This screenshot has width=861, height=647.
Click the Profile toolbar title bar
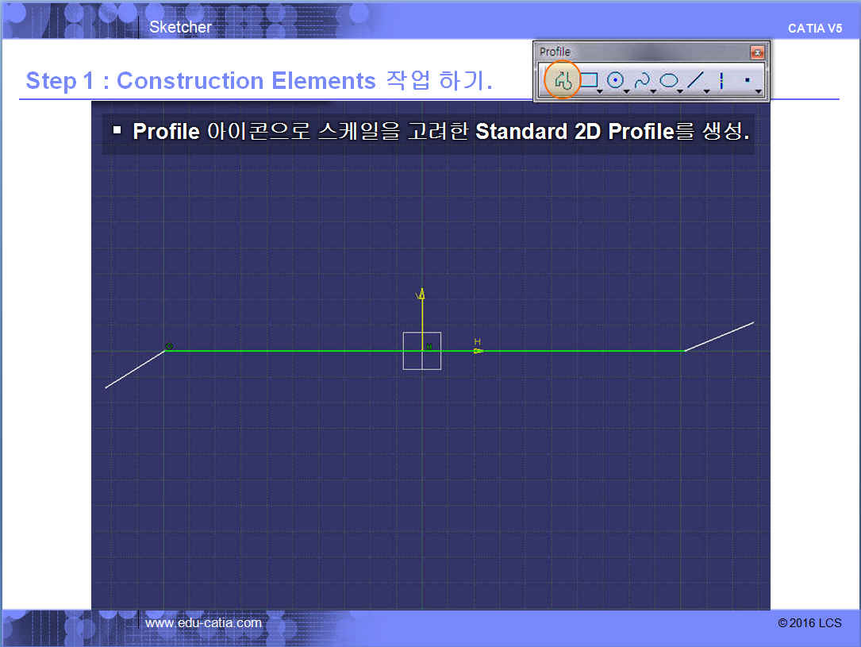pos(635,52)
